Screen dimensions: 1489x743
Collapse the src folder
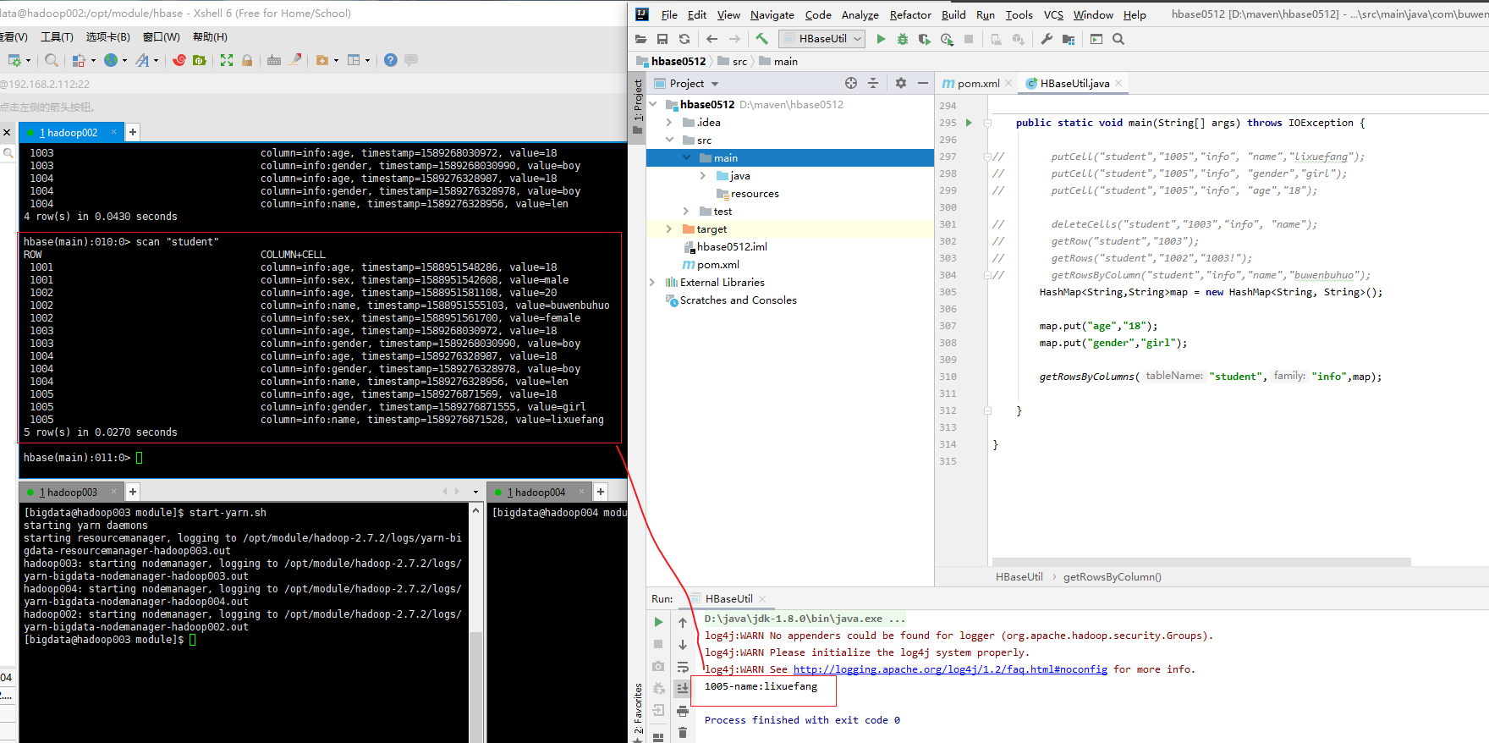tap(669, 140)
